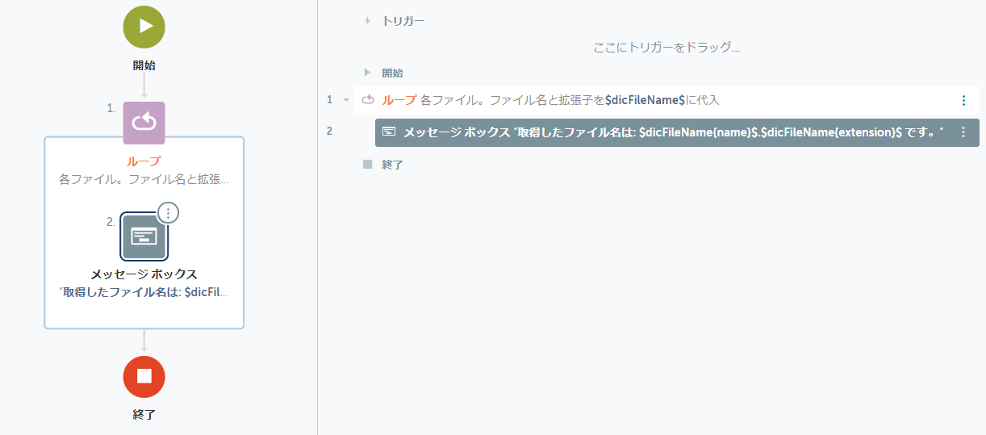Select the Message Box node icon in flow
986x435 pixels.
[x=144, y=236]
